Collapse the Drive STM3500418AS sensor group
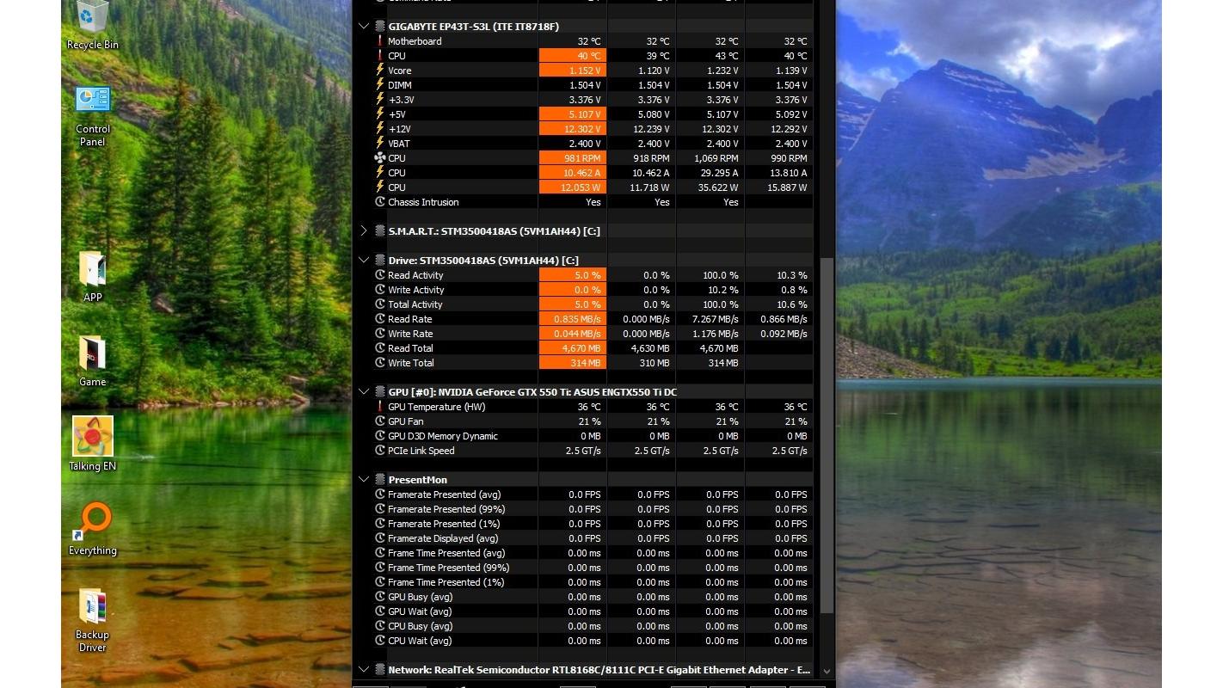This screenshot has height=688, width=1223. click(x=364, y=261)
